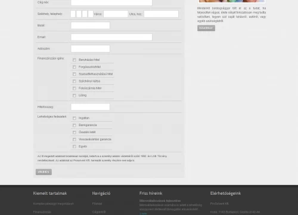Tick the Folyószámla hitel checkbox

point(74,88)
